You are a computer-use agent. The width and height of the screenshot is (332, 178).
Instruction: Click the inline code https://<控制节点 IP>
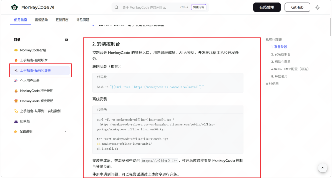click(160, 161)
